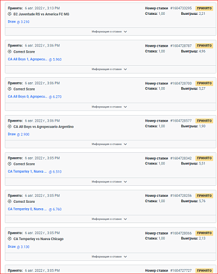Click soccer ball icon next to EC Juventude RS
218x274 pixels.
pyautogui.click(x=10, y=14)
